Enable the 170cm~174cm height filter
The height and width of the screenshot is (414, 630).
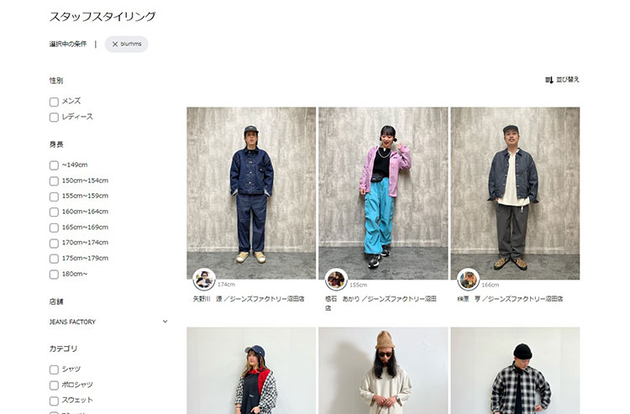click(54, 244)
